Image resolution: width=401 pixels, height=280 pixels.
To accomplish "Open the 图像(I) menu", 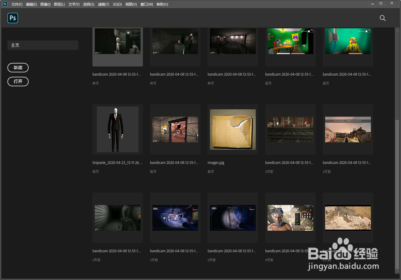I will click(x=45, y=4).
